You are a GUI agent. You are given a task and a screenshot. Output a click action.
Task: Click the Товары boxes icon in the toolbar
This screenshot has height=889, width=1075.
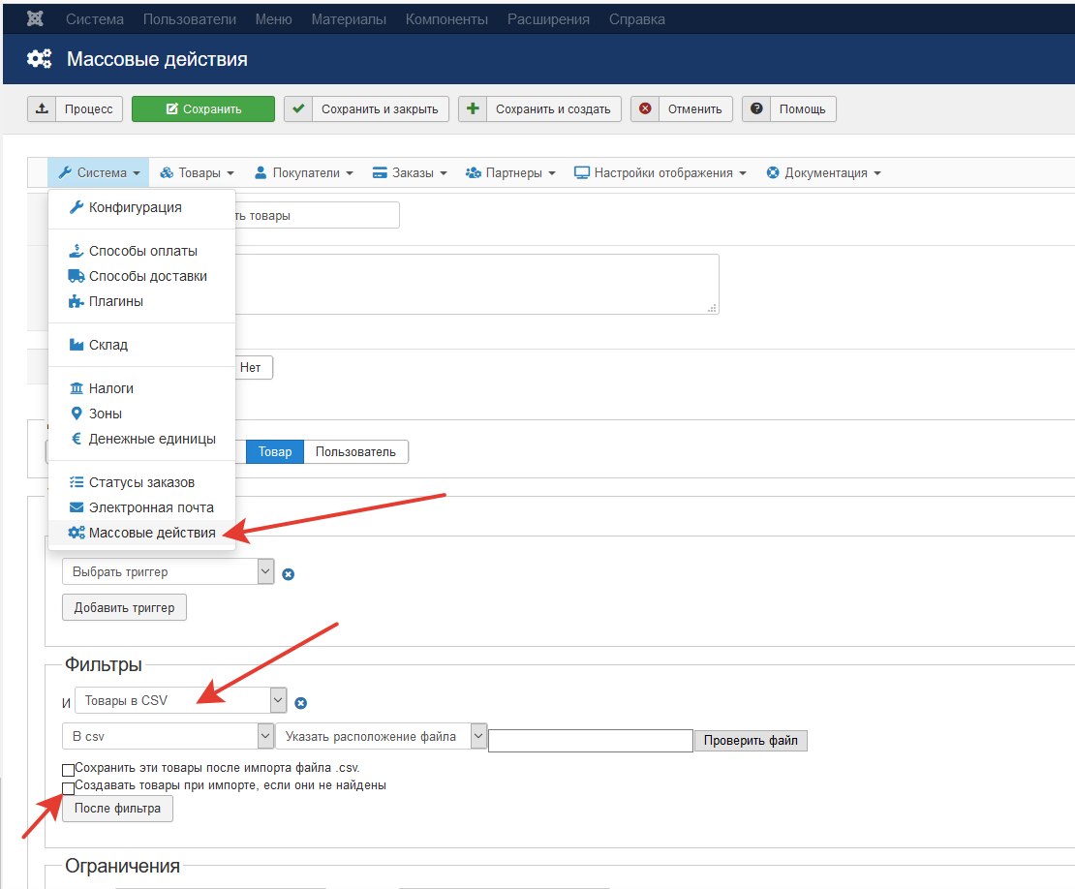click(x=167, y=172)
